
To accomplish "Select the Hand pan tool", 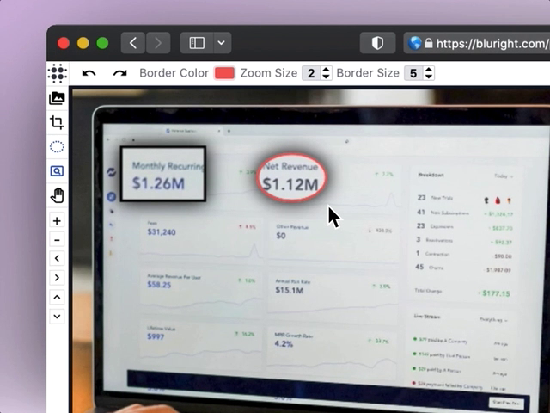I will [x=57, y=195].
